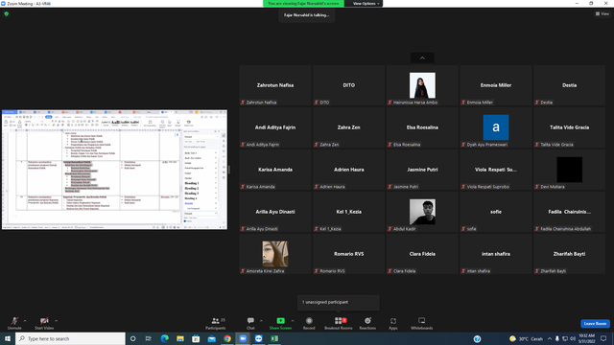Select Viola Respati Suprobo's participant tile
The height and width of the screenshot is (345, 614).
point(496,170)
